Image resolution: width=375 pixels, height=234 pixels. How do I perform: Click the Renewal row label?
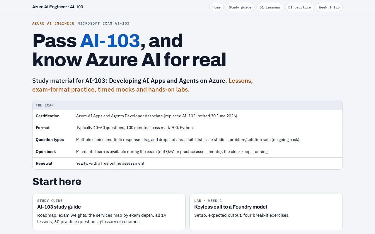click(x=44, y=163)
